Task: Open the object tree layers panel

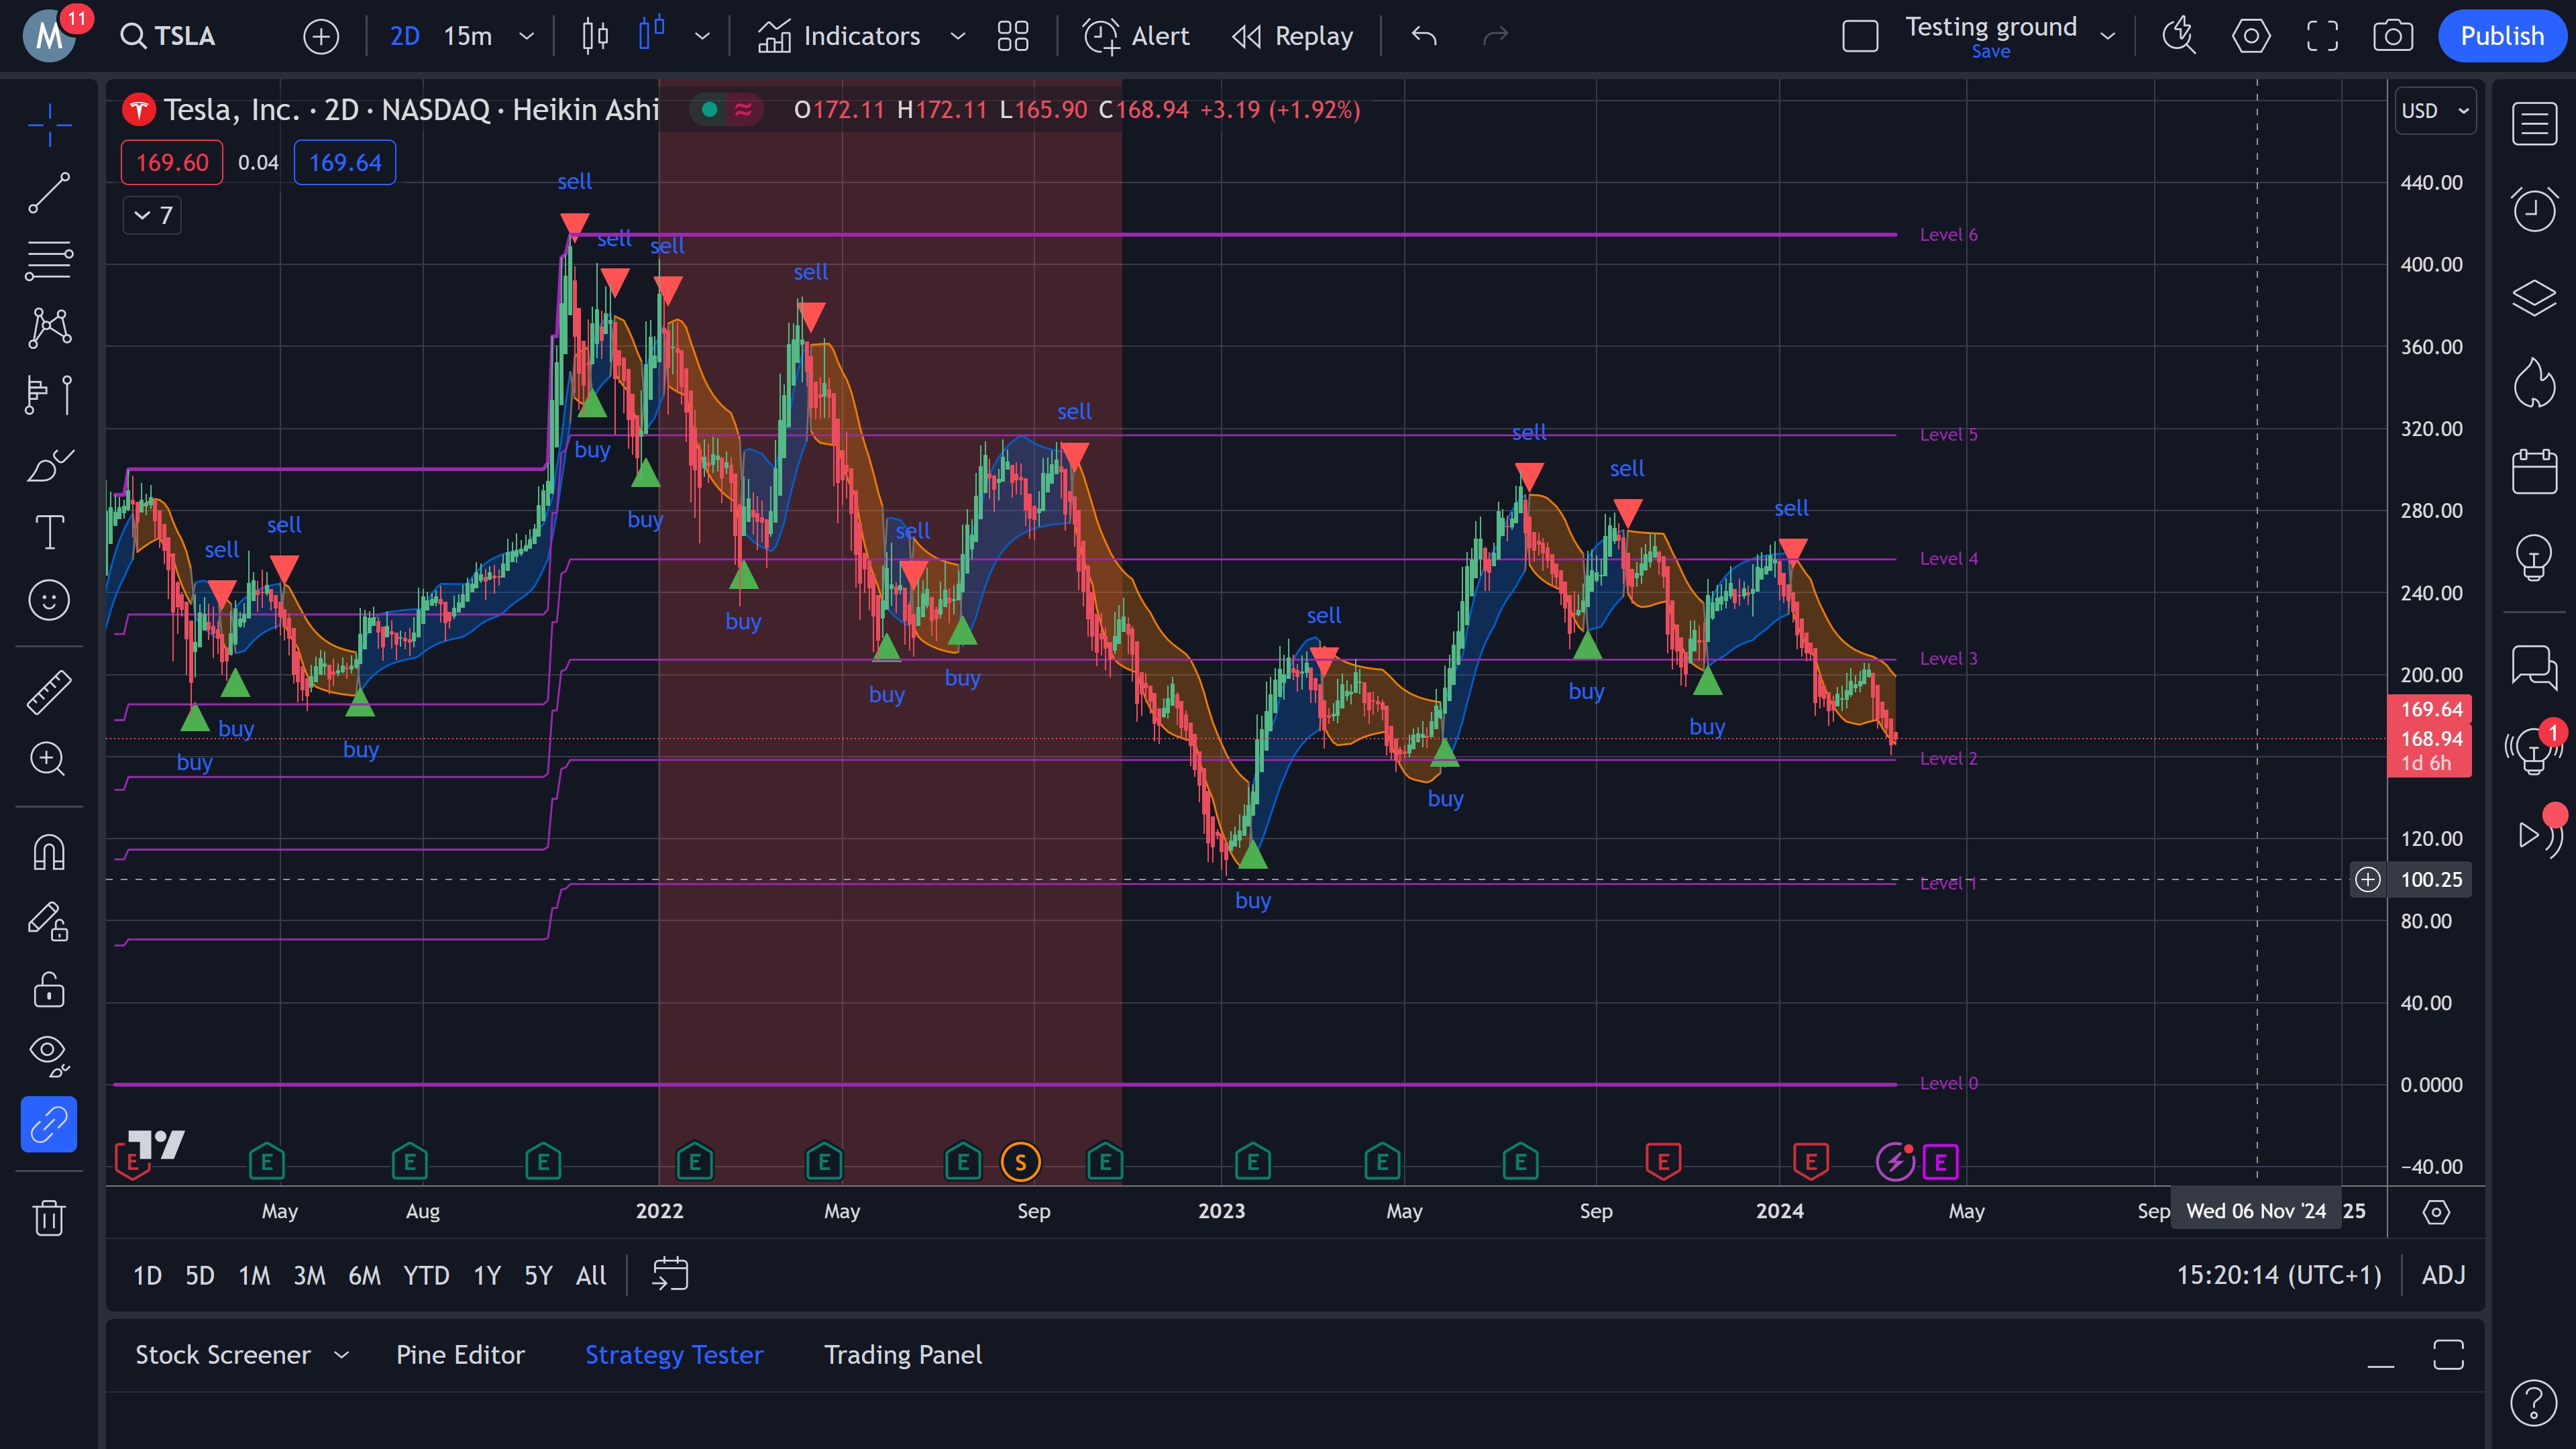Action: pyautogui.click(x=2534, y=297)
